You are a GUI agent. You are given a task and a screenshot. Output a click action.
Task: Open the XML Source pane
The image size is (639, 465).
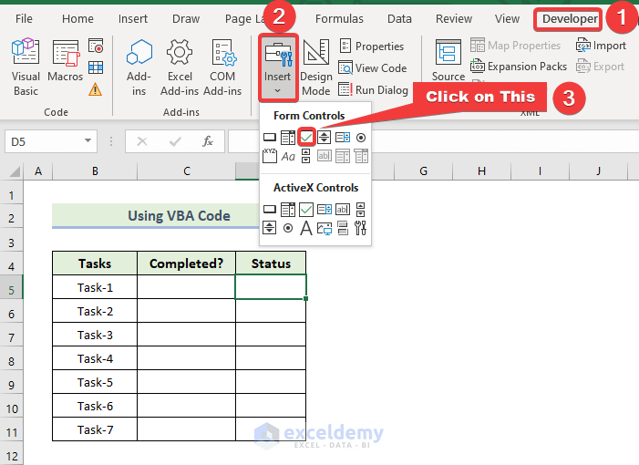[448, 60]
